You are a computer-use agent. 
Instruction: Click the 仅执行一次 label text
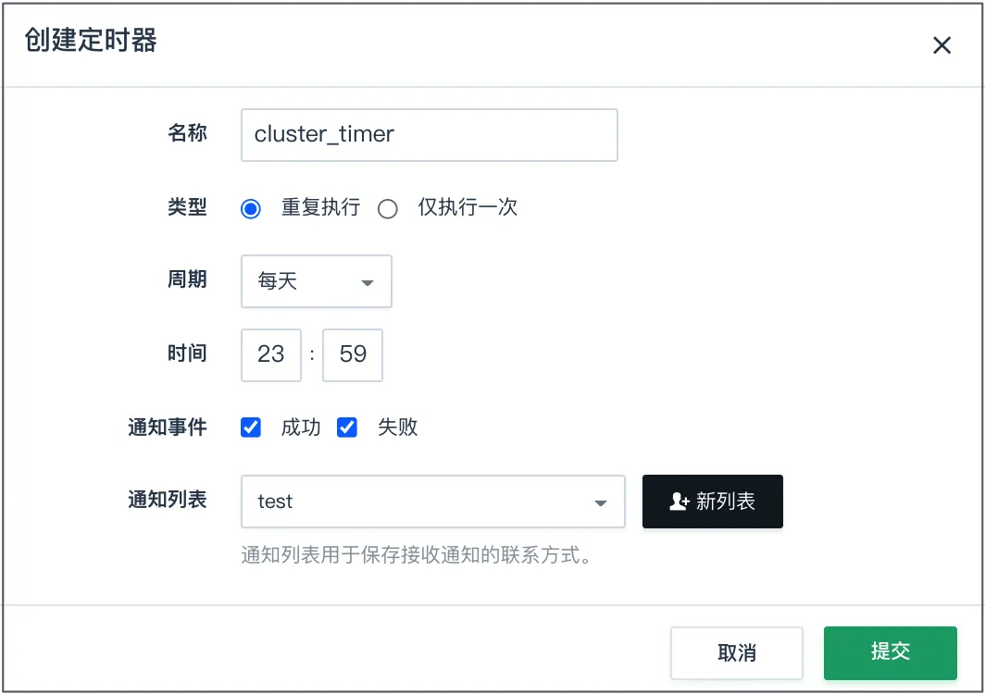[468, 207]
